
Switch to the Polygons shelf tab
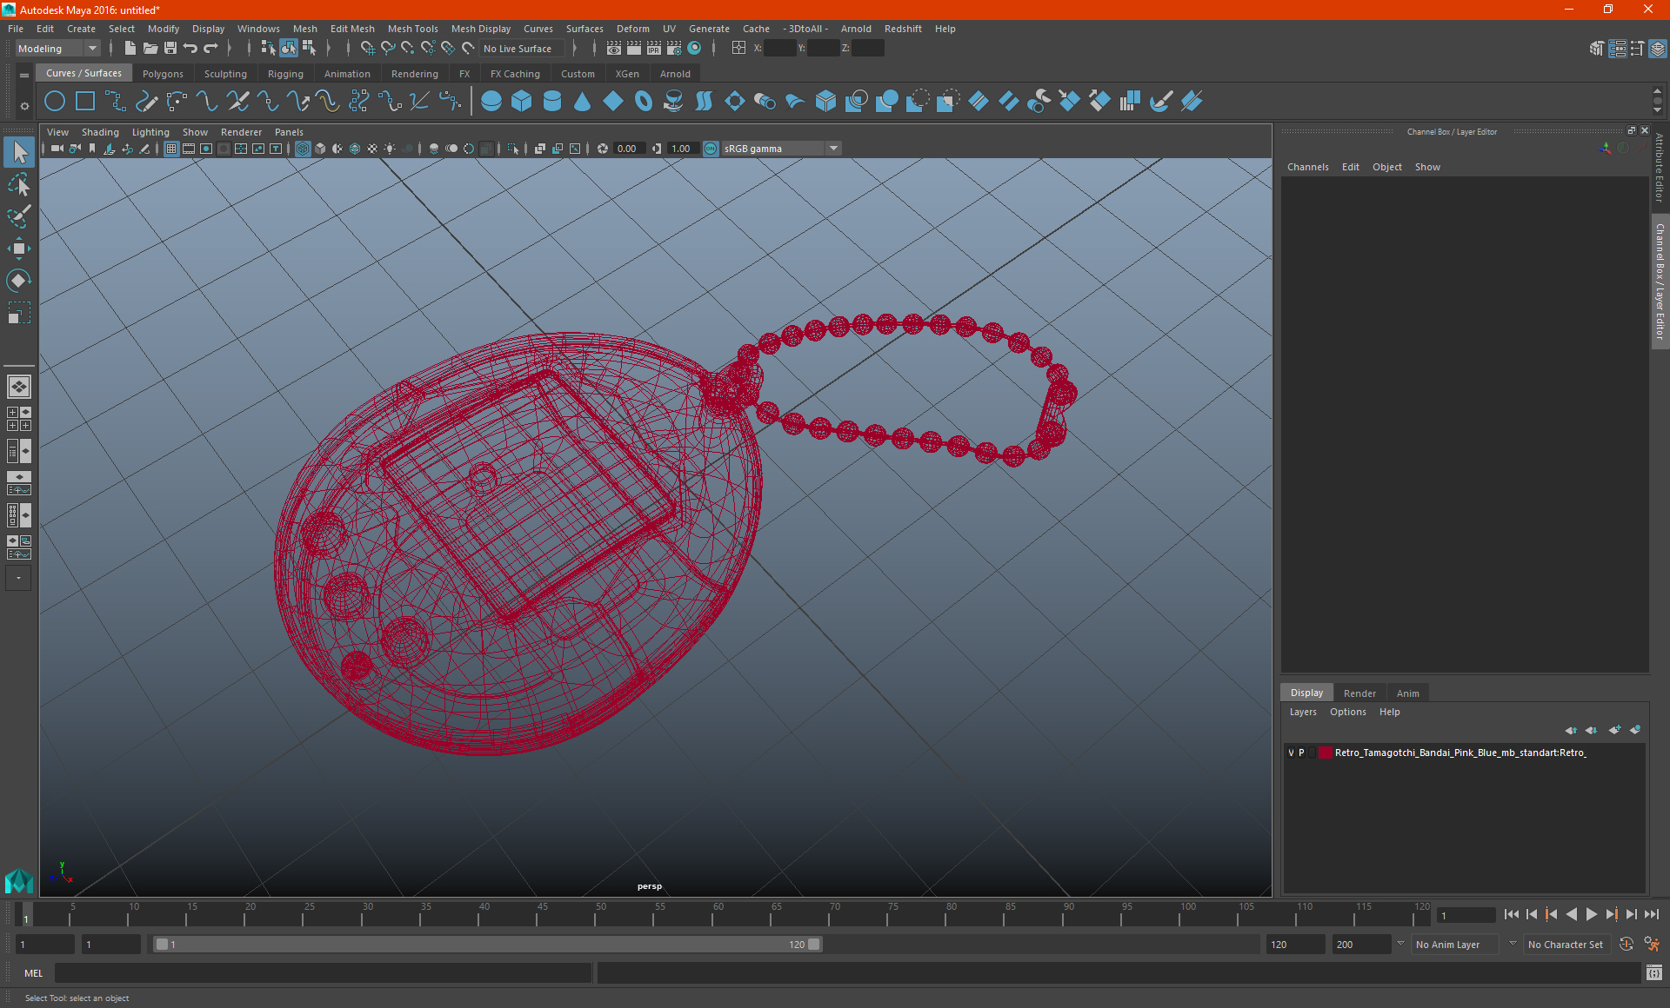163,74
